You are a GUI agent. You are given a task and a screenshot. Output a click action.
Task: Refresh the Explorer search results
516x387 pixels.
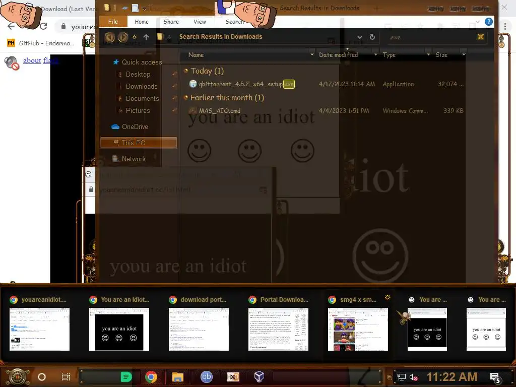(x=372, y=37)
